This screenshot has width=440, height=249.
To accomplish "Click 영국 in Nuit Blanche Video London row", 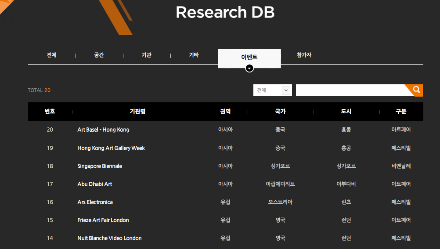I will pyautogui.click(x=280, y=238).
